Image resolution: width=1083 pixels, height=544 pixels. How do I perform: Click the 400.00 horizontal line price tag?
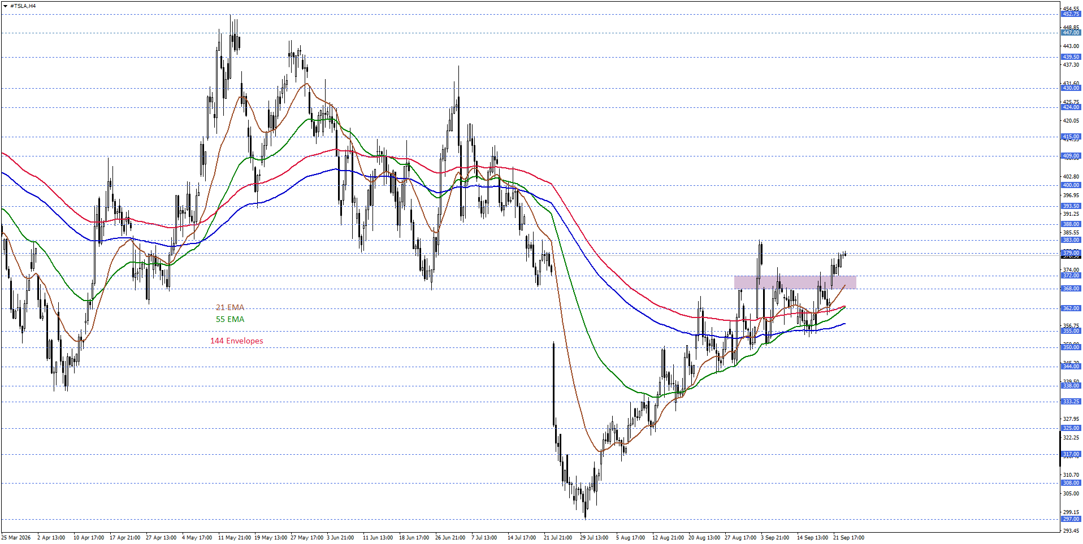click(1071, 185)
